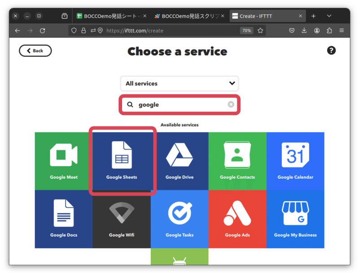Open a new browser tab
The width and height of the screenshot is (359, 275).
tap(313, 16)
